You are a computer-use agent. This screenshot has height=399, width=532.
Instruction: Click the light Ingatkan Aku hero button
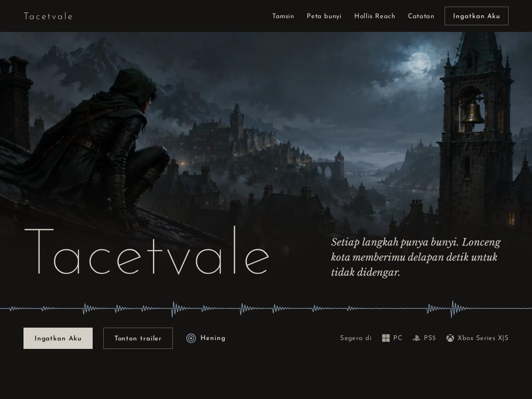pos(58,338)
